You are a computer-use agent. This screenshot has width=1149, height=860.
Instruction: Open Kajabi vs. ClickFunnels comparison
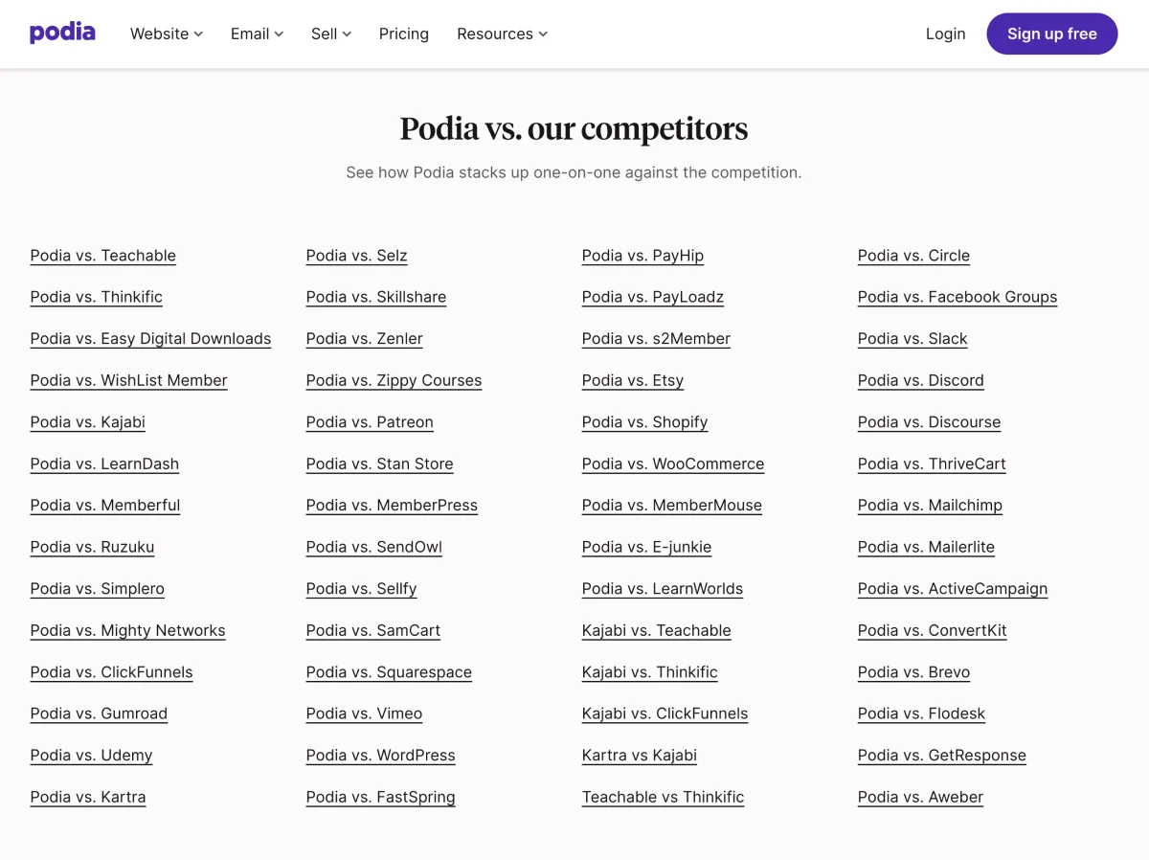point(665,713)
